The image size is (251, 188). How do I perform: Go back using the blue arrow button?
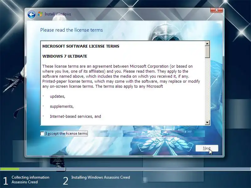click(x=31, y=15)
